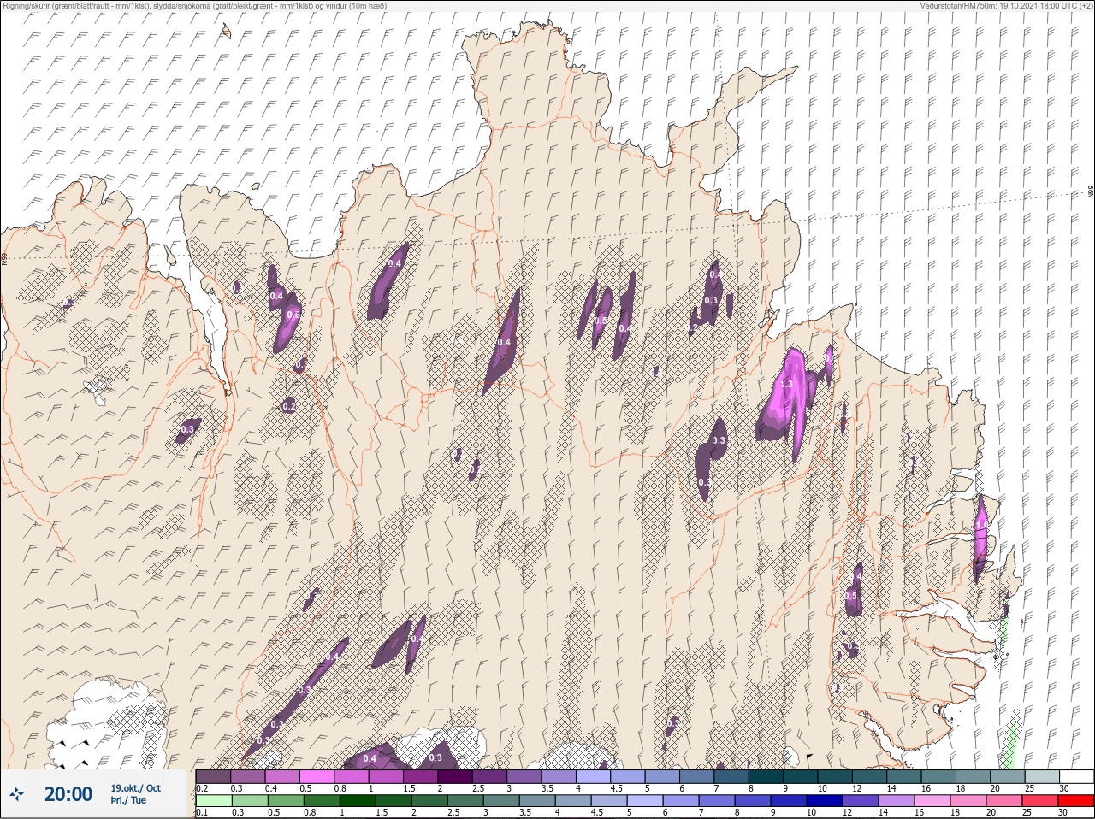This screenshot has width=1095, height=819.
Task: Select the upper legend dark purple swatch starting at 2
Action: click(x=455, y=776)
